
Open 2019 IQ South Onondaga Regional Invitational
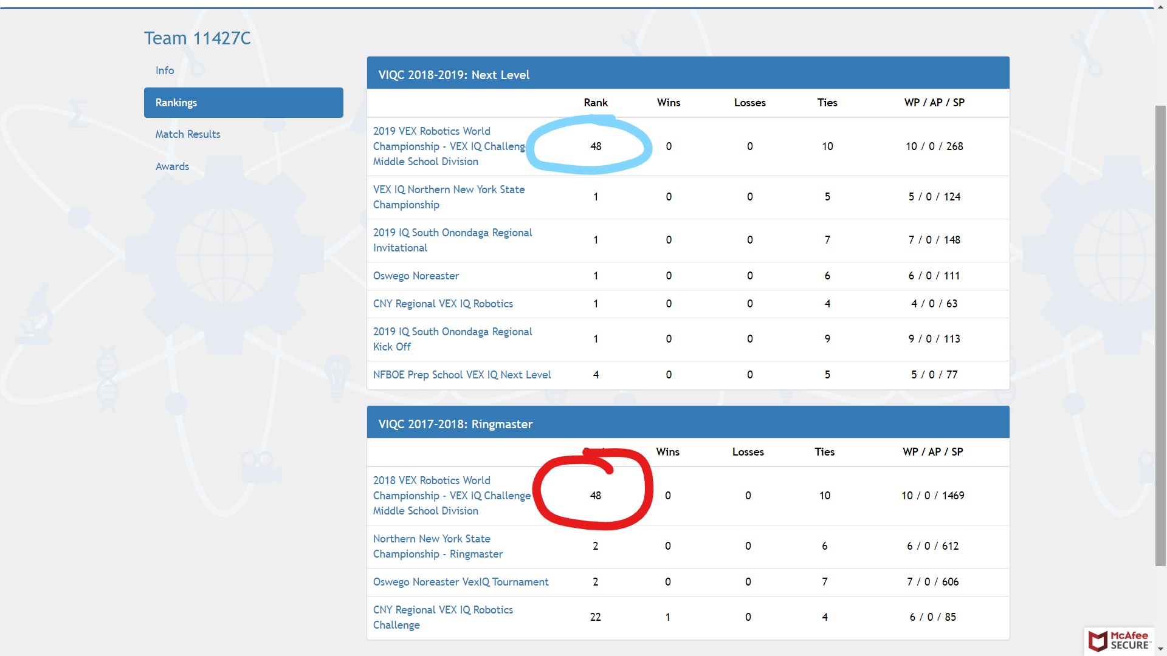pyautogui.click(x=452, y=241)
